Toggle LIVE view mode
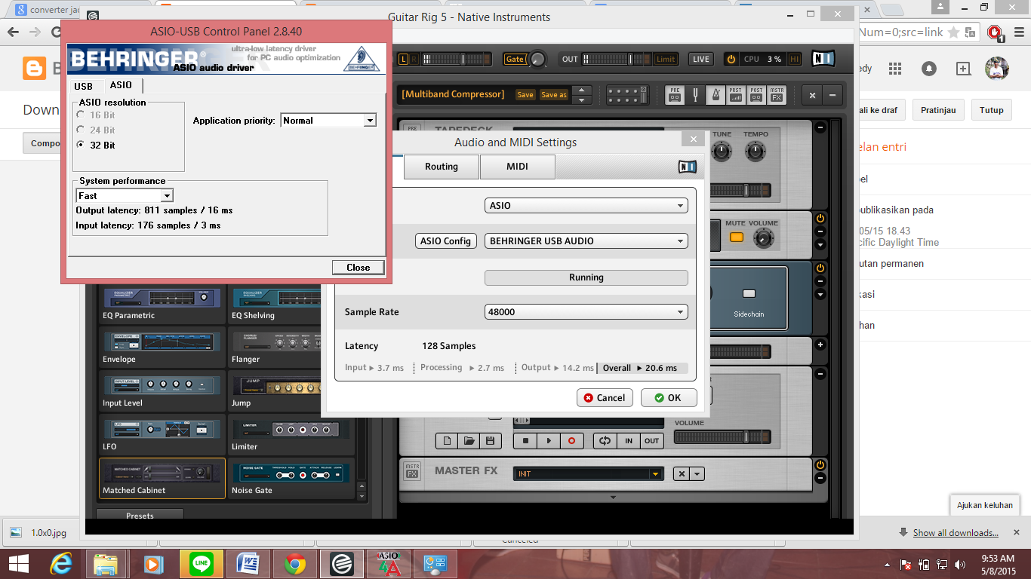1031x579 pixels. 701,60
